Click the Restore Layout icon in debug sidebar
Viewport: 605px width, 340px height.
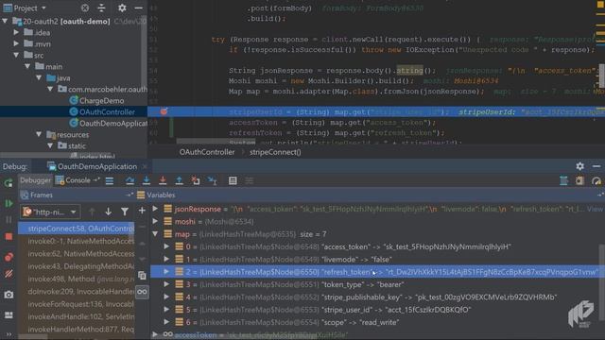tap(9, 314)
